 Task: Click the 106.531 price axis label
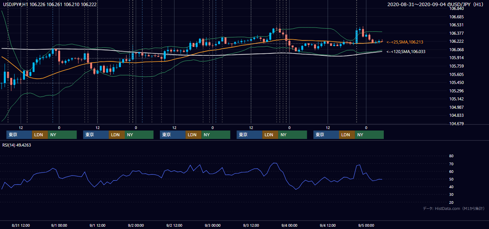456,25
